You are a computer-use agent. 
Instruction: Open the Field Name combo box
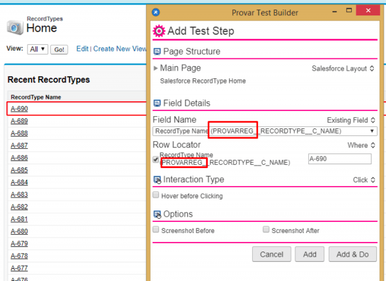pos(265,131)
